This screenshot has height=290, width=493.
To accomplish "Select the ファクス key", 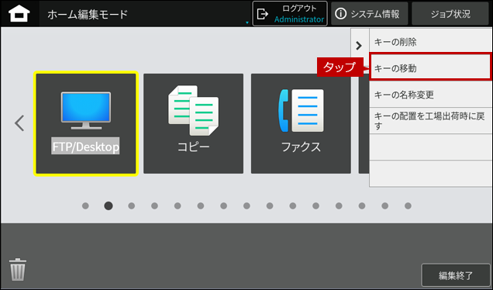I will pyautogui.click(x=301, y=123).
